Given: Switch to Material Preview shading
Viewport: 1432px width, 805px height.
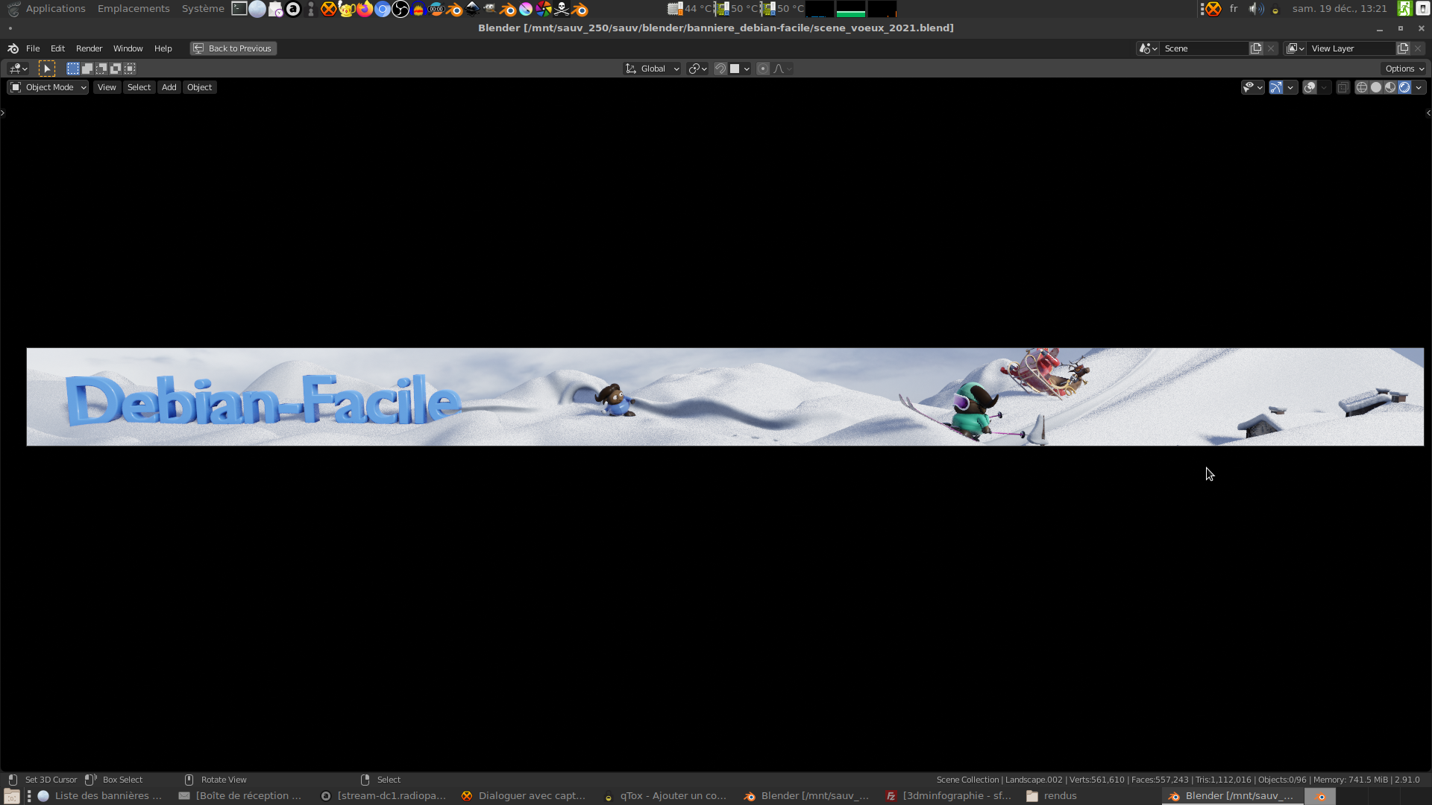Looking at the screenshot, I should 1390,87.
